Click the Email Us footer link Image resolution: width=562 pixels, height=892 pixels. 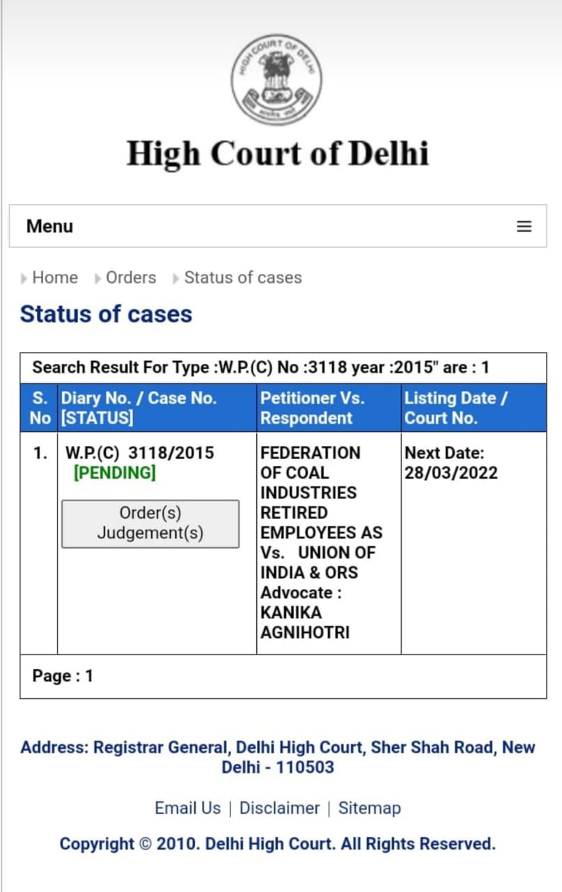pyautogui.click(x=187, y=808)
